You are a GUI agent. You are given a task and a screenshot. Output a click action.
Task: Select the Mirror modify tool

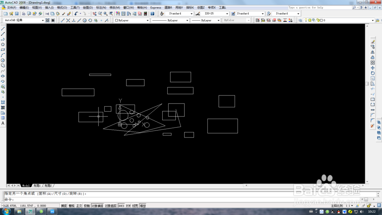[x=373, y=52]
